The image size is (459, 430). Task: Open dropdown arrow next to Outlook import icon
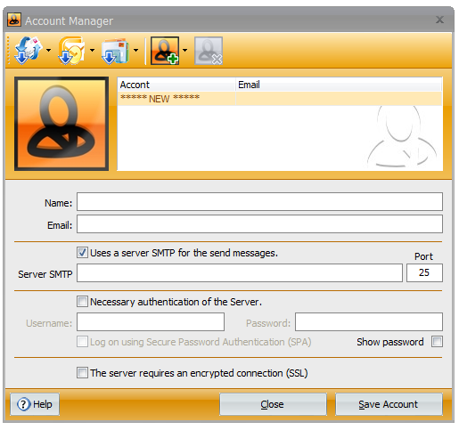[92, 51]
